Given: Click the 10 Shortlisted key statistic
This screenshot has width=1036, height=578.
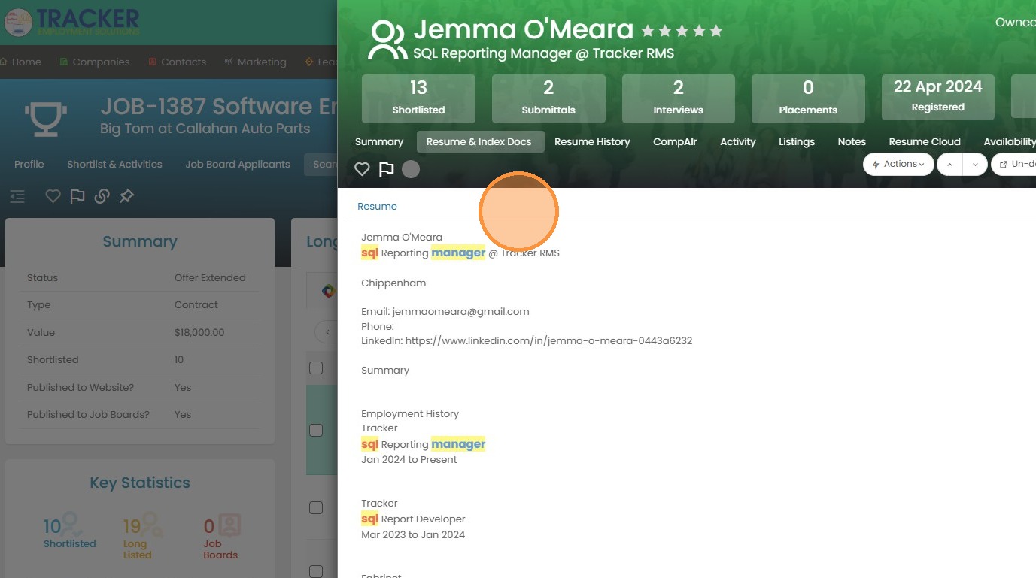Looking at the screenshot, I should [x=69, y=531].
